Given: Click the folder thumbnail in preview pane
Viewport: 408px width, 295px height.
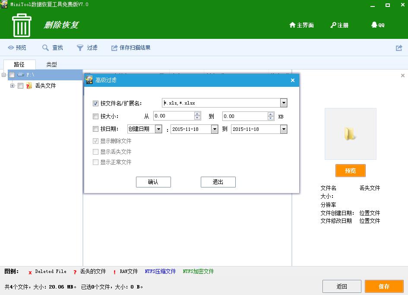Looking at the screenshot, I should click(350, 133).
